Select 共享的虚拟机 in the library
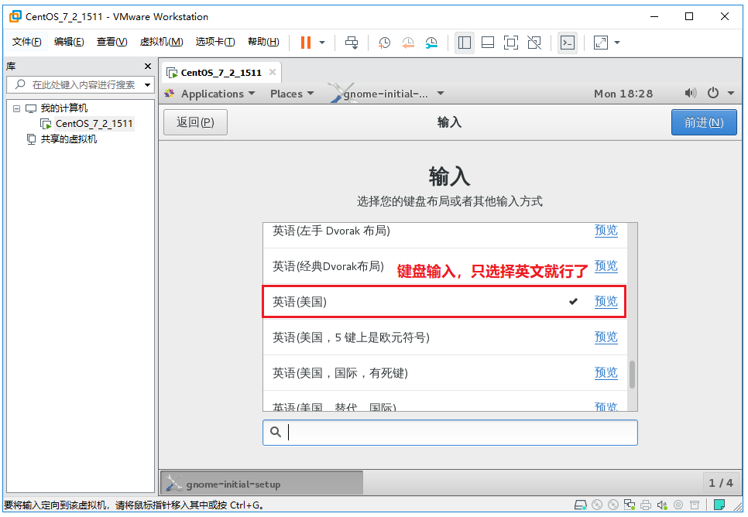 click(69, 139)
